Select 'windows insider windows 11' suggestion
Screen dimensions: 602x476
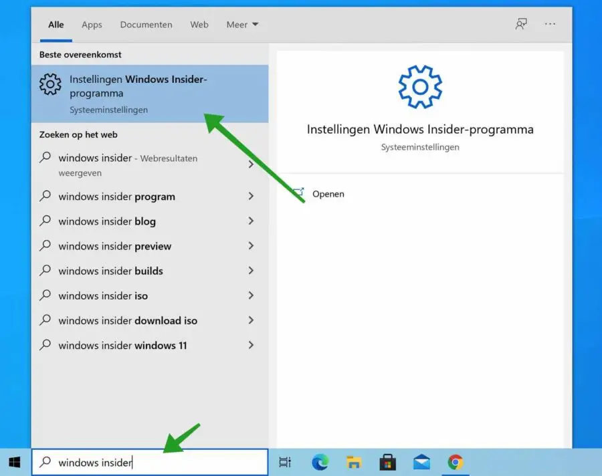pos(150,346)
